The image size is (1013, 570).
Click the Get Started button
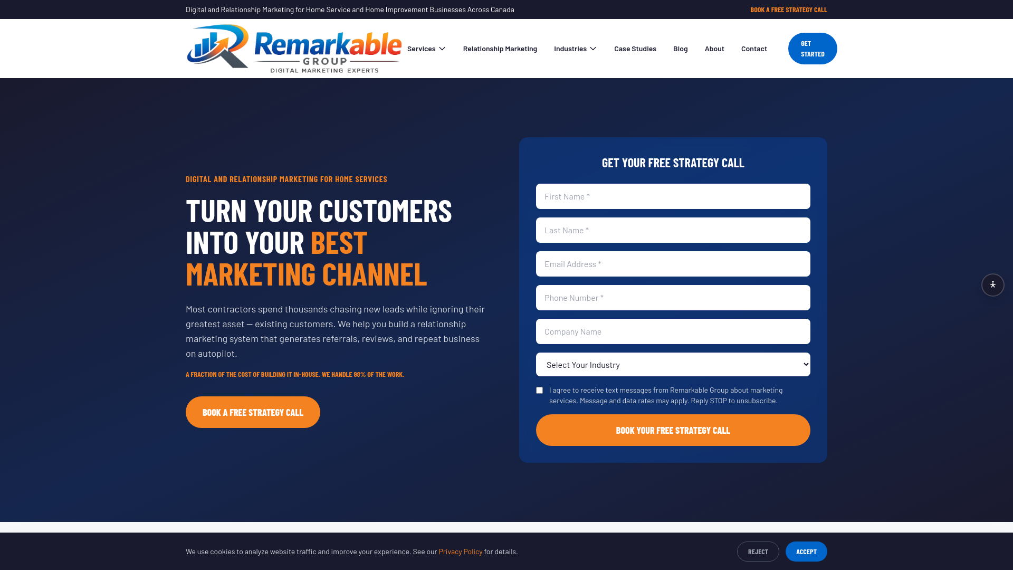[813, 49]
